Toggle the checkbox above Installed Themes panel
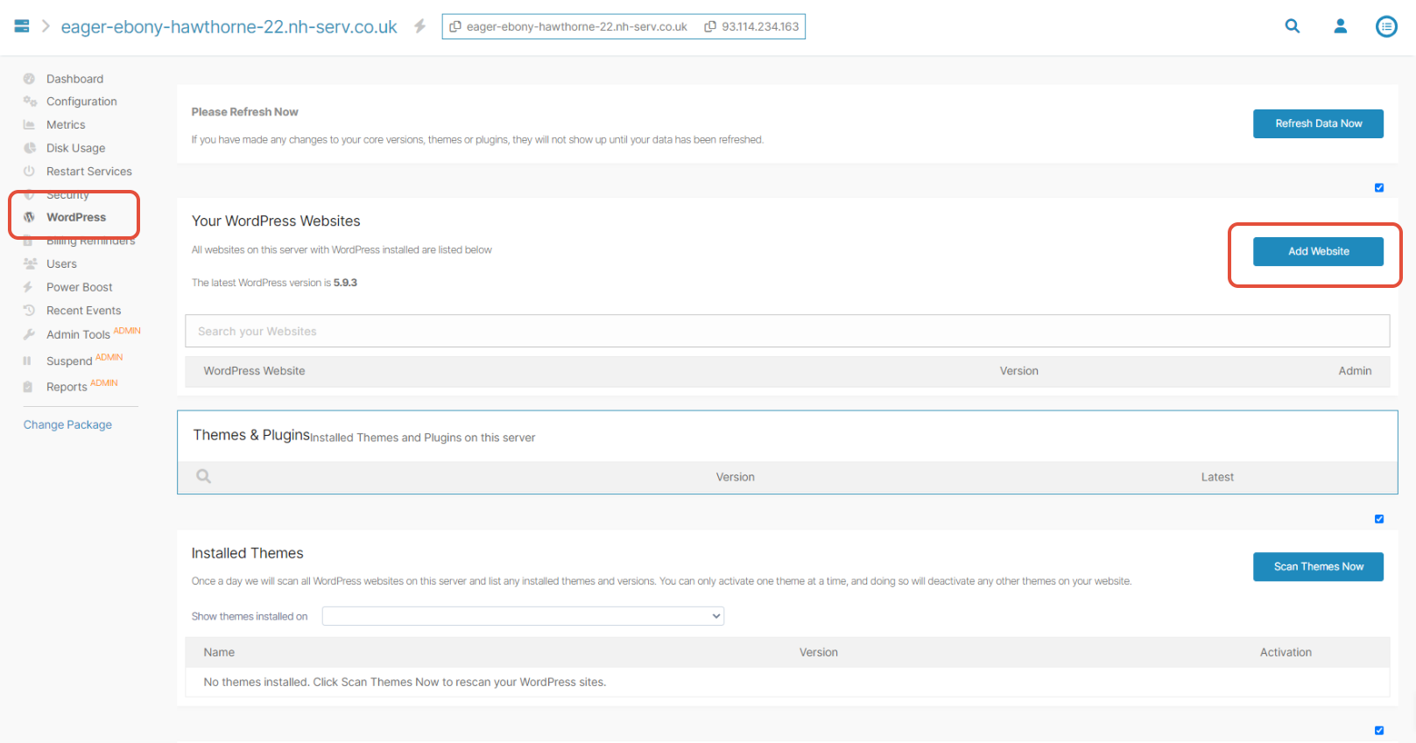Screen dimensions: 1416x743 tap(1379, 519)
